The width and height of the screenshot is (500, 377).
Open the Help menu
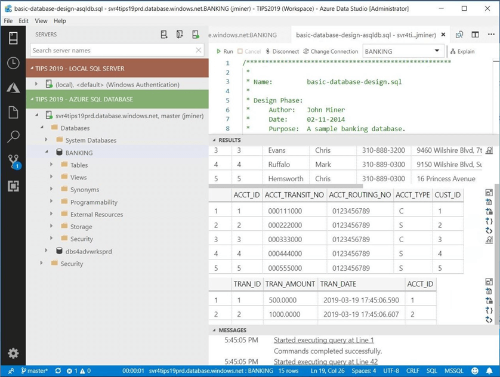click(x=60, y=21)
